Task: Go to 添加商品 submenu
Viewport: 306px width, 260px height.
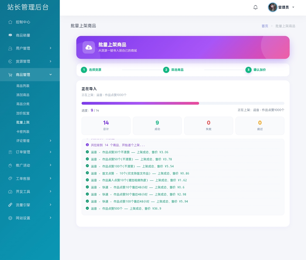Action: (23, 95)
